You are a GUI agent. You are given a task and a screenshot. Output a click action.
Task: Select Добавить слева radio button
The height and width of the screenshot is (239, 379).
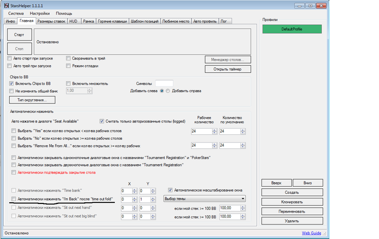tap(162, 91)
